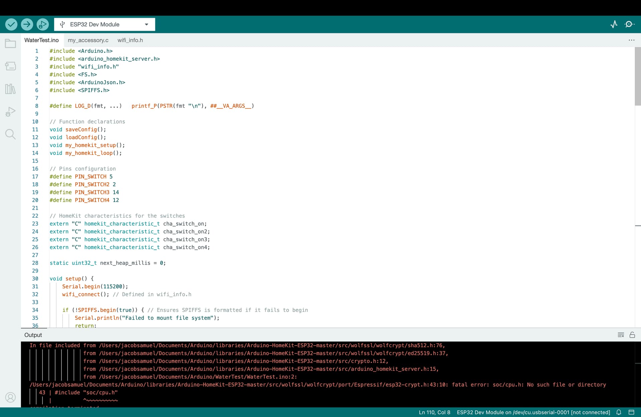This screenshot has height=417, width=641.
Task: Click the user account profile icon
Action: pyautogui.click(x=10, y=397)
